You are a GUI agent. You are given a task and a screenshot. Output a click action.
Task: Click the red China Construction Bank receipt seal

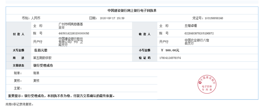(207, 84)
